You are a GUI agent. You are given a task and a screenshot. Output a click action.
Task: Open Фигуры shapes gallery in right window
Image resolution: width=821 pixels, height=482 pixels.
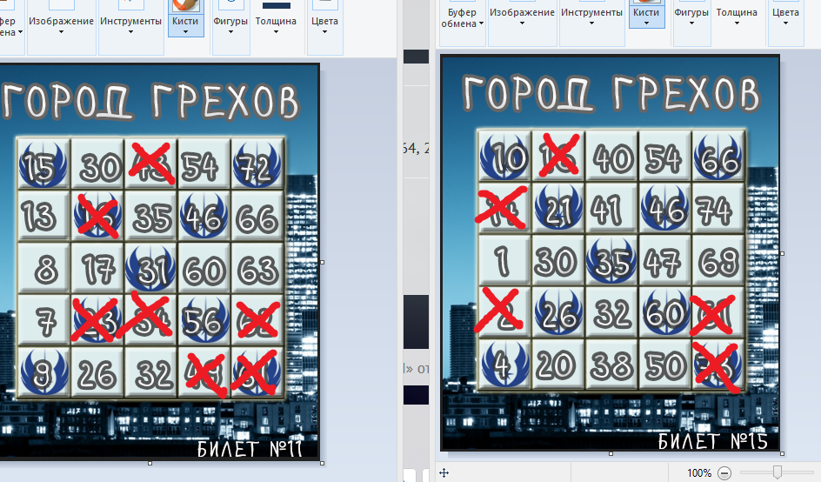click(691, 15)
